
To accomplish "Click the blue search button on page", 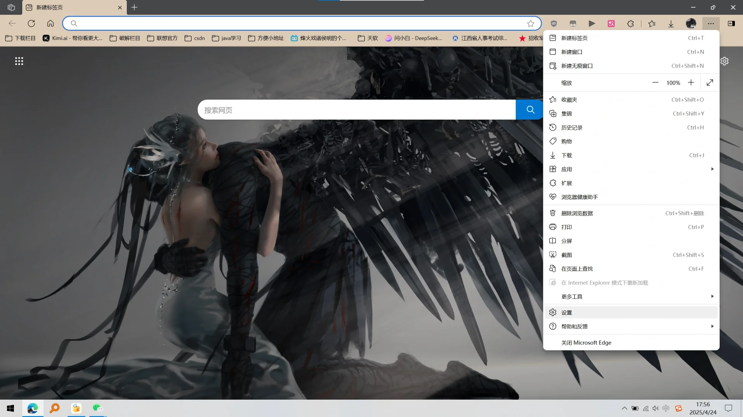I will [530, 110].
